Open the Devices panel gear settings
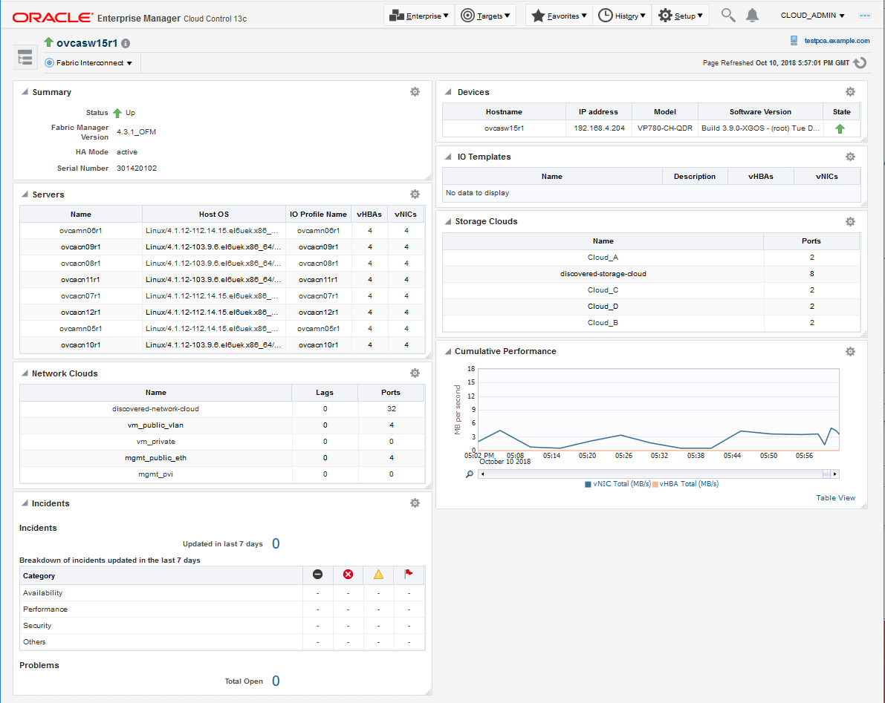The height and width of the screenshot is (703, 885). pyautogui.click(x=850, y=92)
